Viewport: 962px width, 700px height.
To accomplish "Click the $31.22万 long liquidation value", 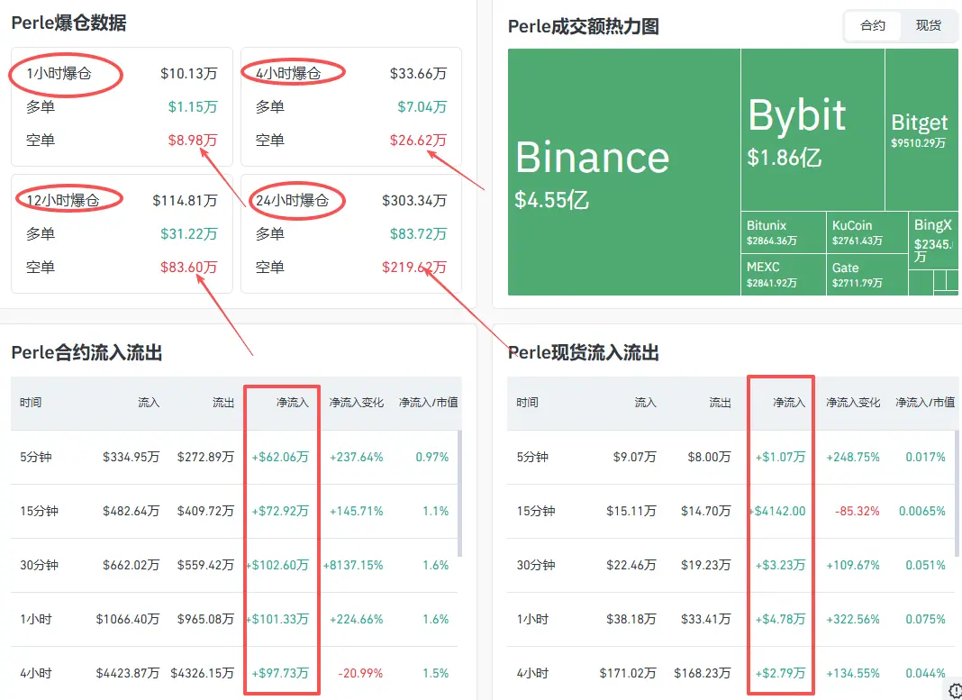I will tap(189, 233).
